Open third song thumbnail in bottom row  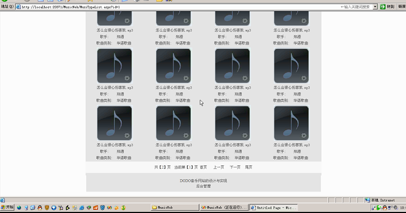point(232,123)
